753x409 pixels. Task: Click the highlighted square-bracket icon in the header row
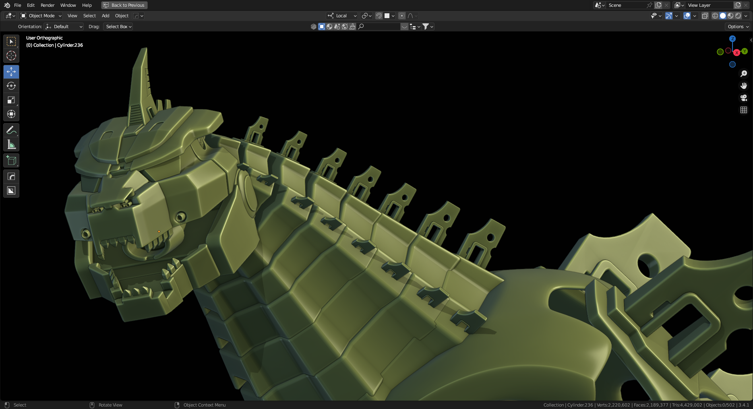click(322, 27)
